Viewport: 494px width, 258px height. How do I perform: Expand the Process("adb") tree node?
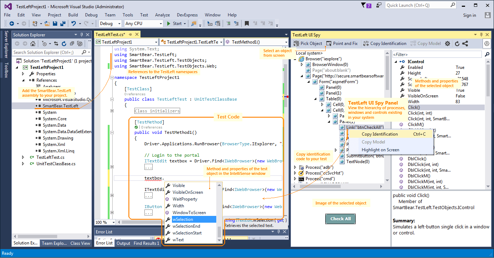click(295, 167)
